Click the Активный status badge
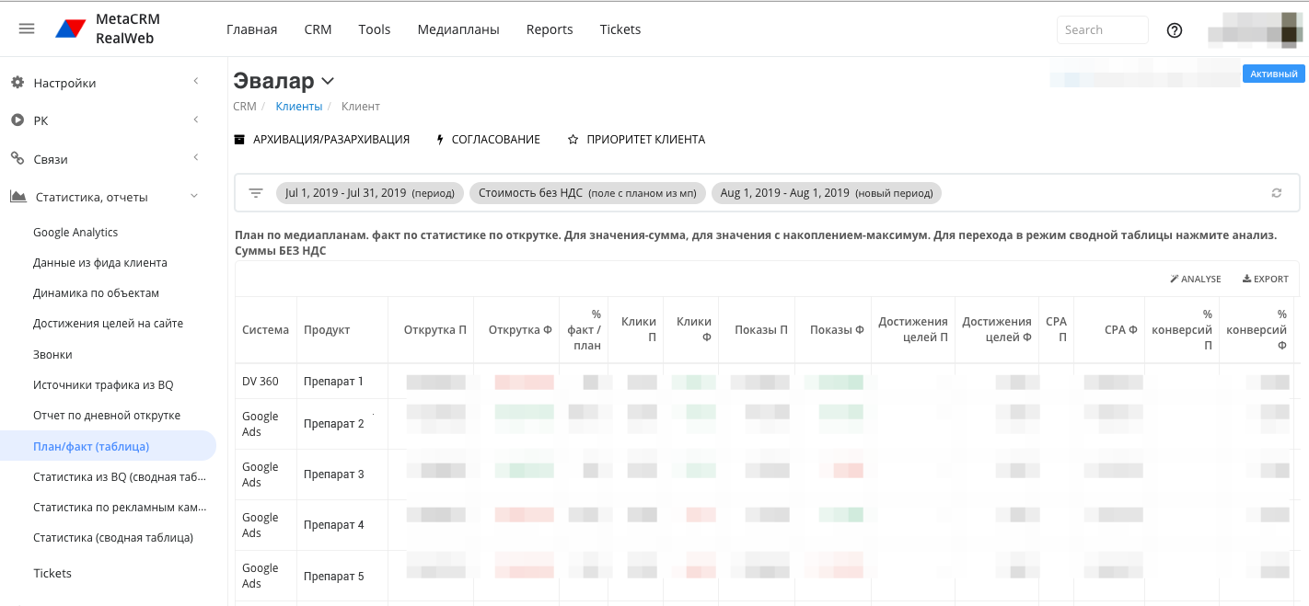 pyautogui.click(x=1274, y=74)
